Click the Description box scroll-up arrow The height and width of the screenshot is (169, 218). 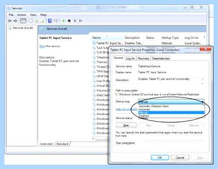pos(202,79)
